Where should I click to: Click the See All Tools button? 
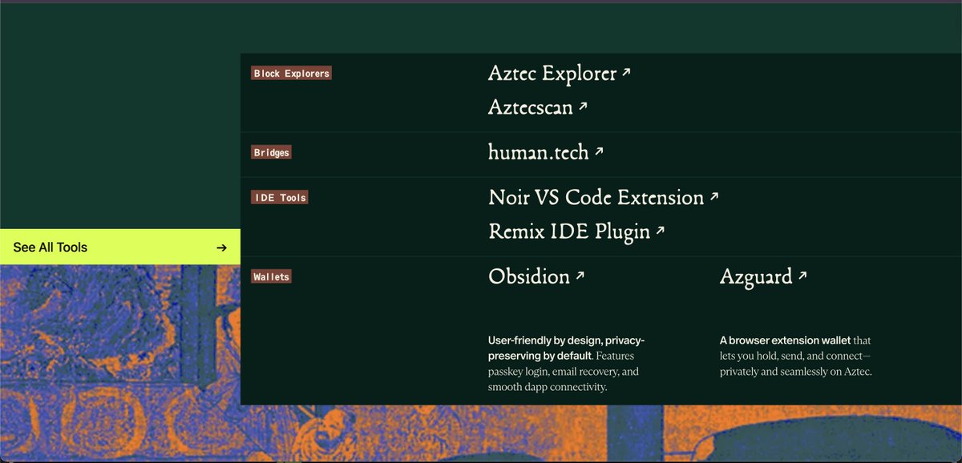(120, 248)
